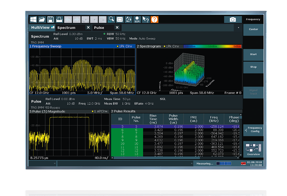The width and height of the screenshot is (287, 196).
Task: Take a screenshot with the camera icon
Action: pyautogui.click(x=233, y=19)
